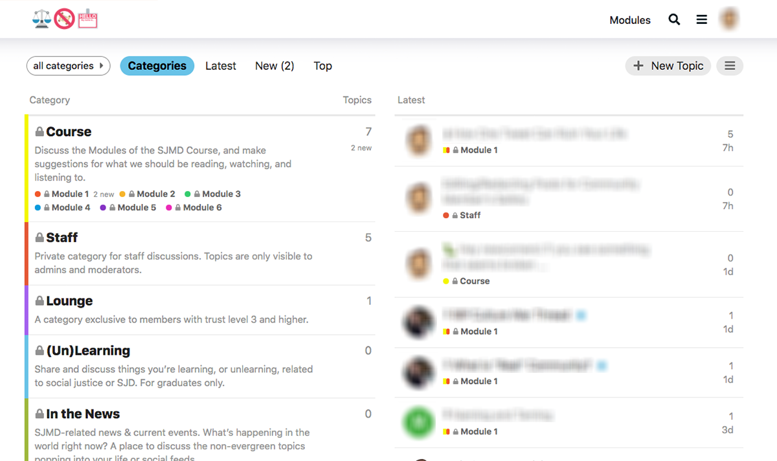Viewport: 777px width, 461px height.
Task: Expand the all categories dropdown
Action: tap(68, 65)
